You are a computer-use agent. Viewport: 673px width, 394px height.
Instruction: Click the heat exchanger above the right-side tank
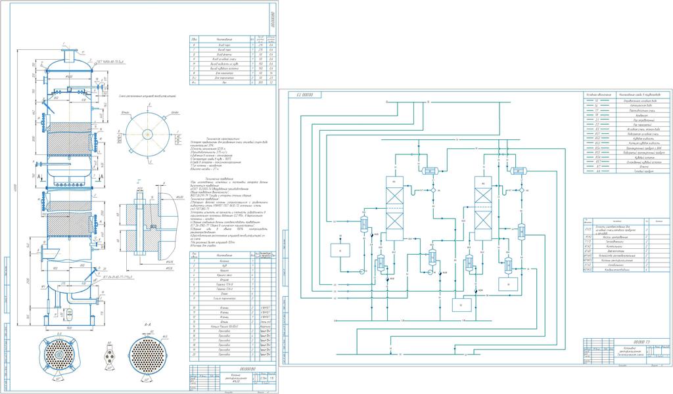click(x=508, y=265)
